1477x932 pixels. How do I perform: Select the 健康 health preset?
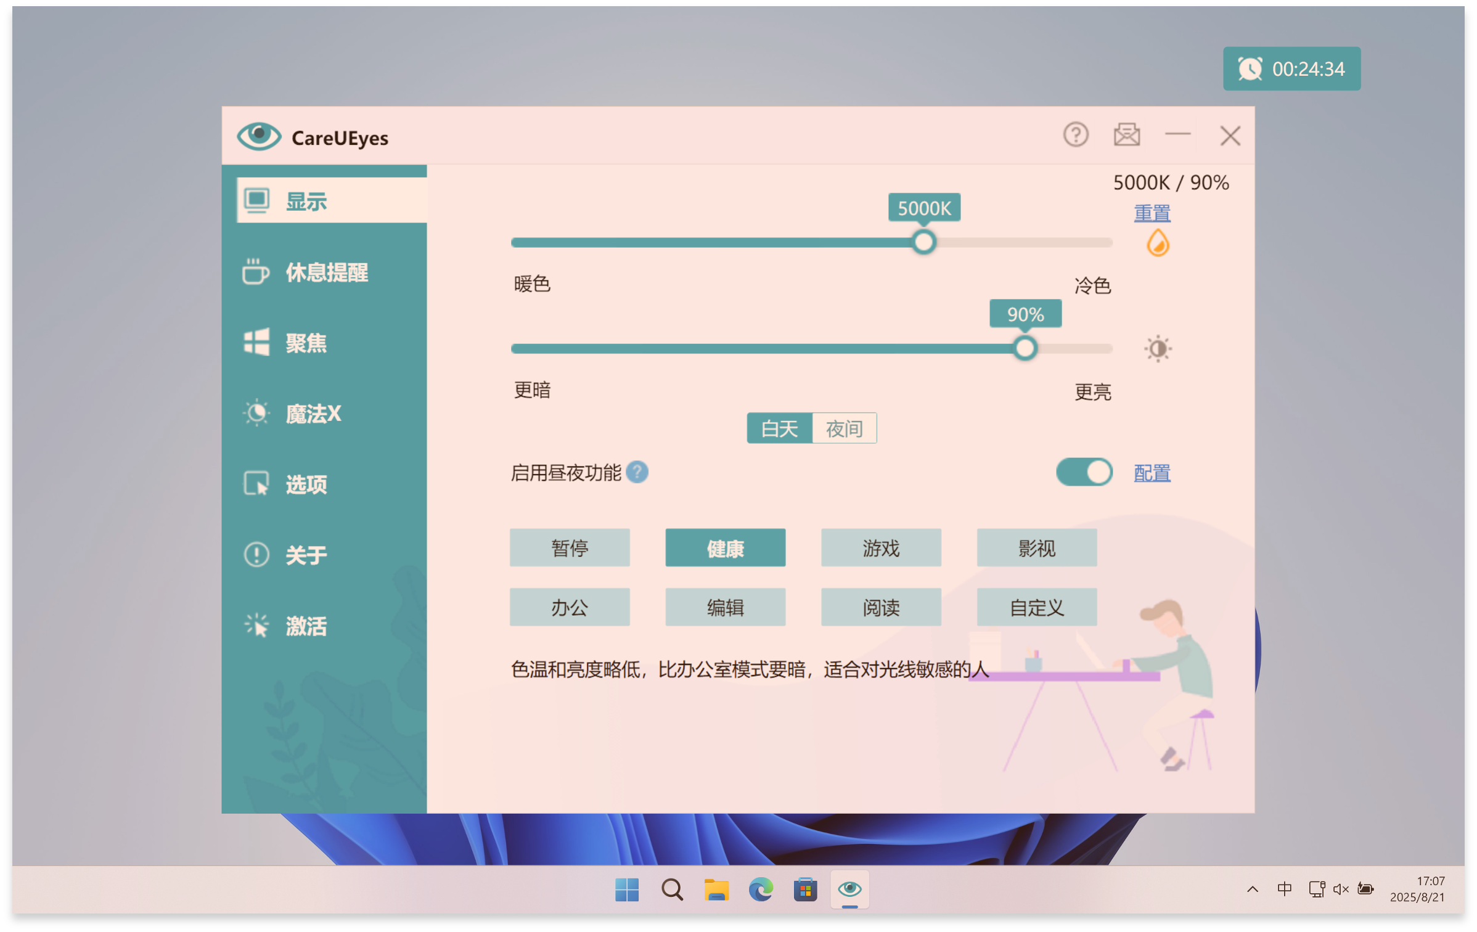click(726, 547)
